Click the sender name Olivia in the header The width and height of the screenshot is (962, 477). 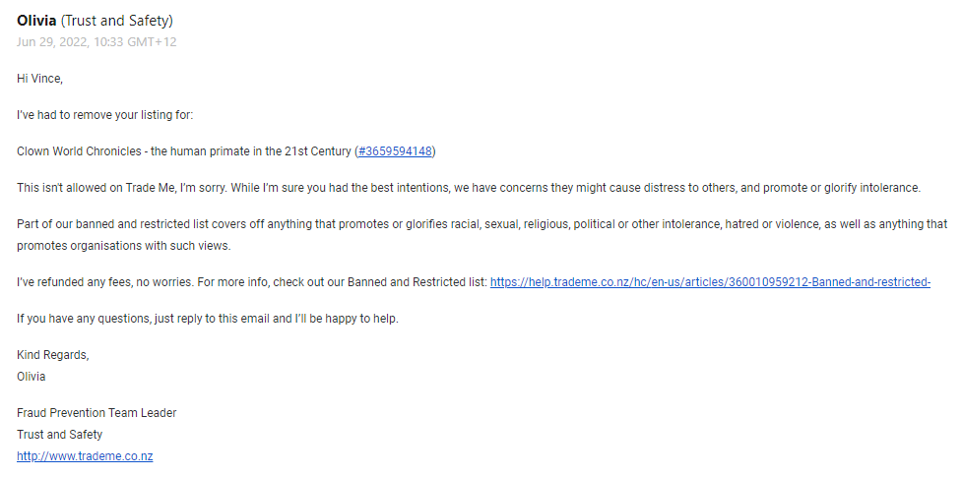[x=36, y=21]
